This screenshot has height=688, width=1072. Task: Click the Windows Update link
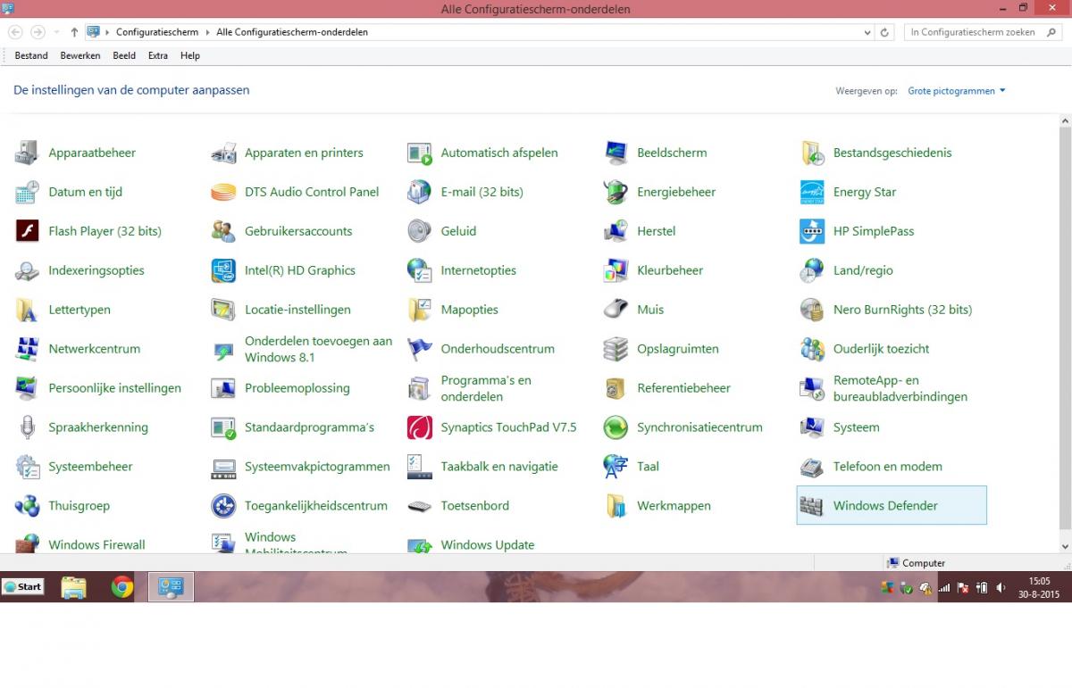487,544
